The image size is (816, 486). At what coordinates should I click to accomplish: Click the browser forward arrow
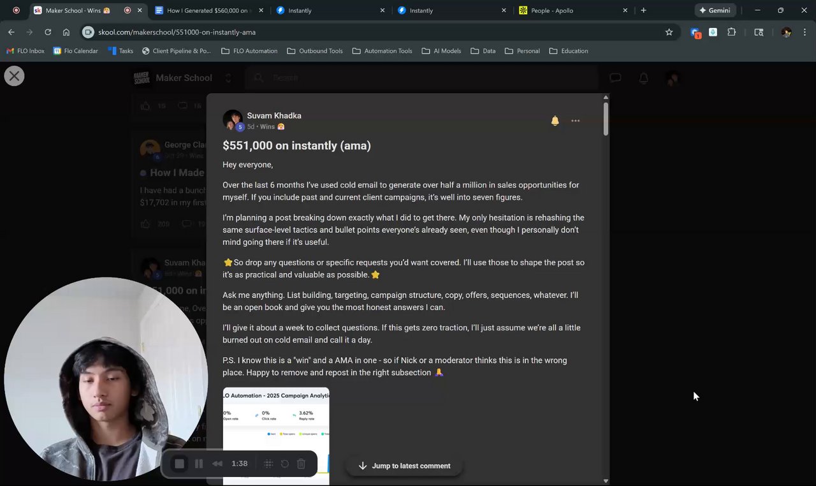(29, 32)
